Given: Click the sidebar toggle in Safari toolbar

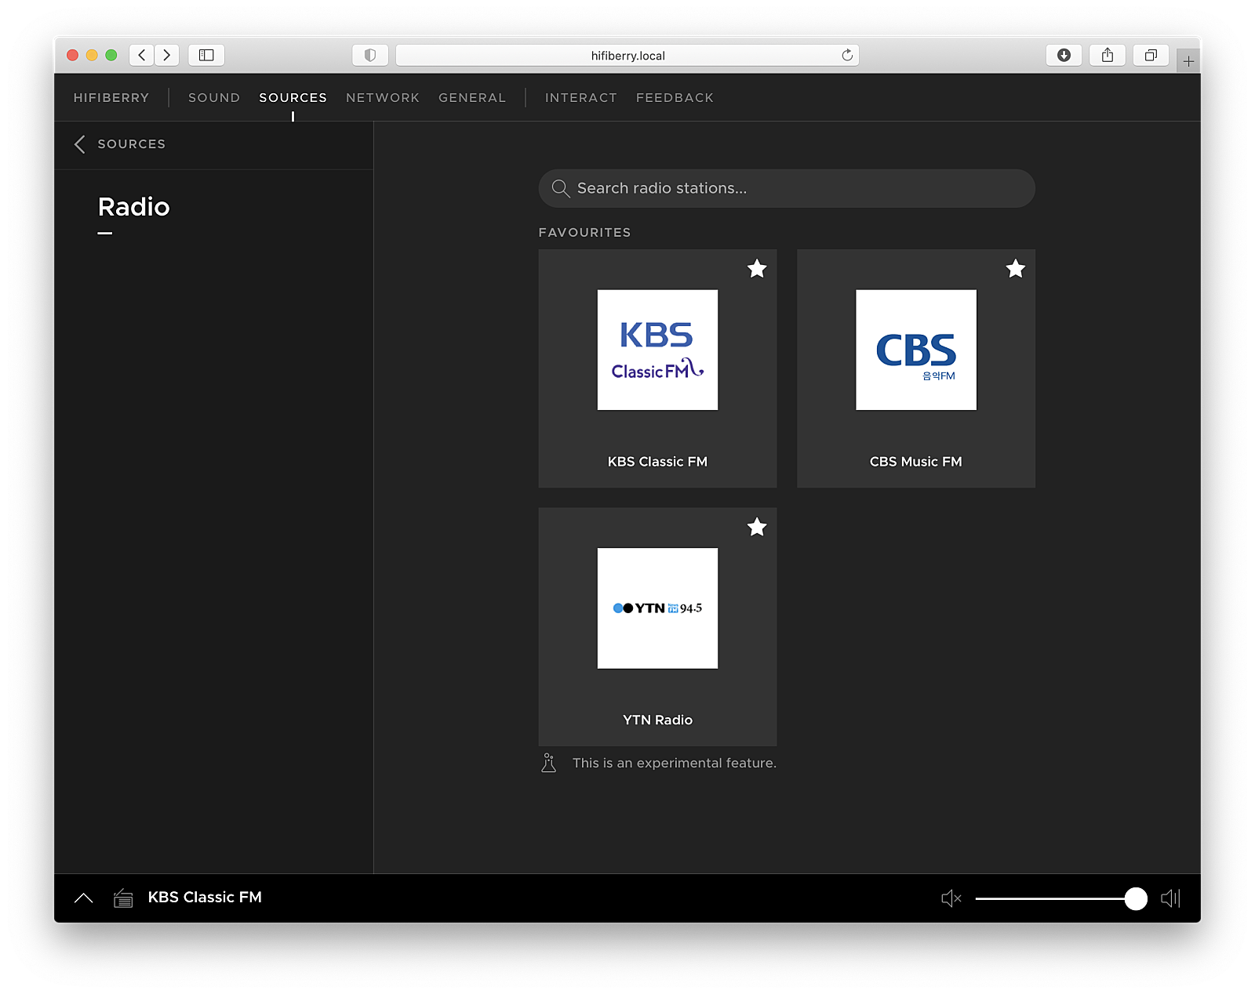Looking at the screenshot, I should point(207,55).
